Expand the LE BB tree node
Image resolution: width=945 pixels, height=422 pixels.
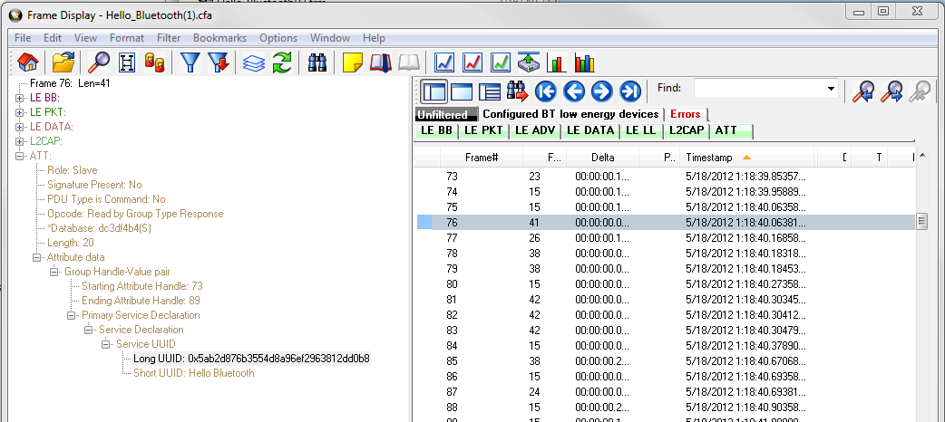pos(19,98)
